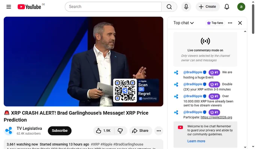Open live chat more options menu
This screenshot has height=149, width=255.
[x=230, y=23]
